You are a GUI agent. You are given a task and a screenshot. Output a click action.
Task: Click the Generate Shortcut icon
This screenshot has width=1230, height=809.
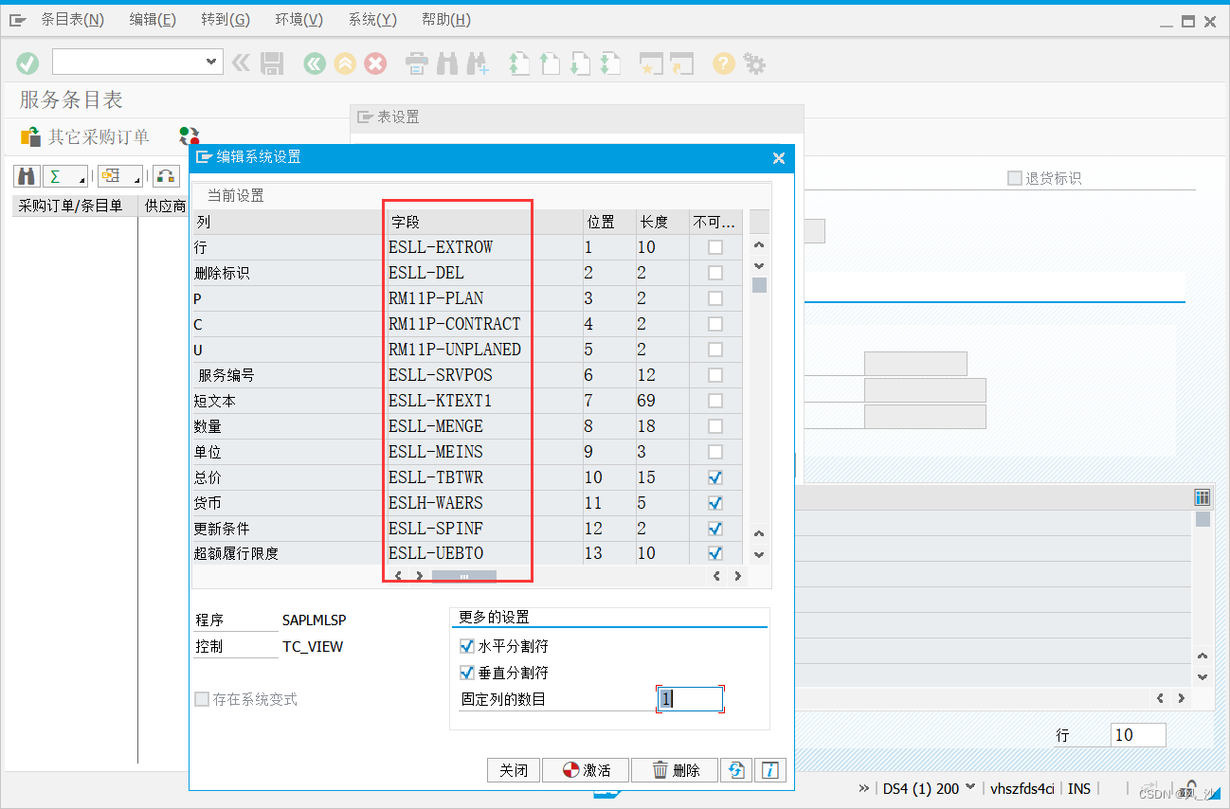coord(682,63)
